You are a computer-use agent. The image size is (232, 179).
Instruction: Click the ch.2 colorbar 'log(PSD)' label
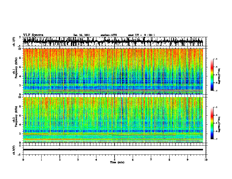tap(219, 124)
